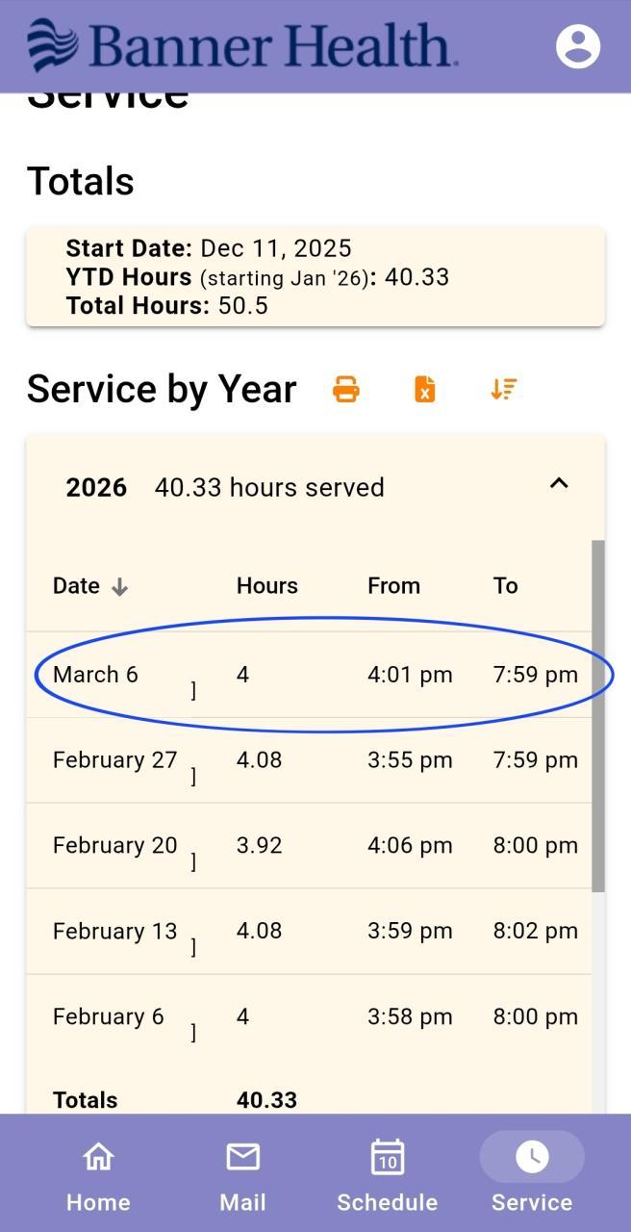Choose the February 6 service row
The height and width of the screenshot is (1232, 631).
pos(308,1017)
